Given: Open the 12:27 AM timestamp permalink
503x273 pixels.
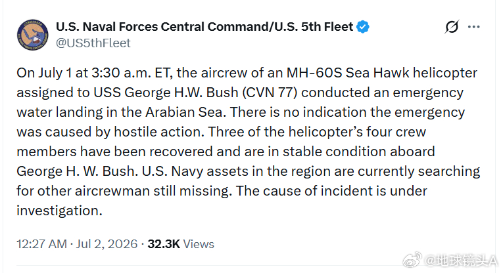Looking at the screenshot, I should click(41, 244).
